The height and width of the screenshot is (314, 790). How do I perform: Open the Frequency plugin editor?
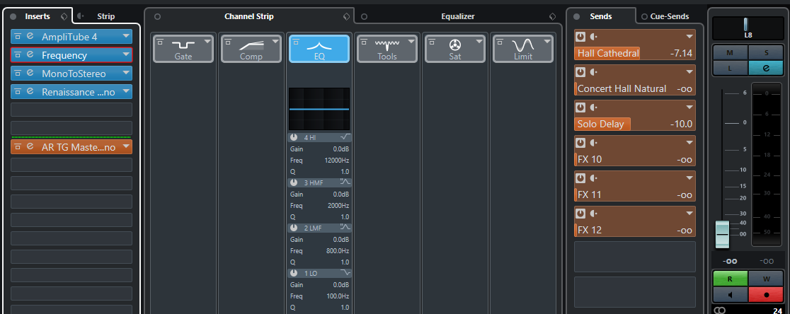point(30,55)
